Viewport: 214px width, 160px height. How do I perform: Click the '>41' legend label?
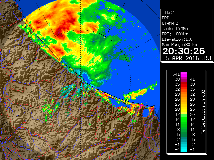click(x=176, y=74)
